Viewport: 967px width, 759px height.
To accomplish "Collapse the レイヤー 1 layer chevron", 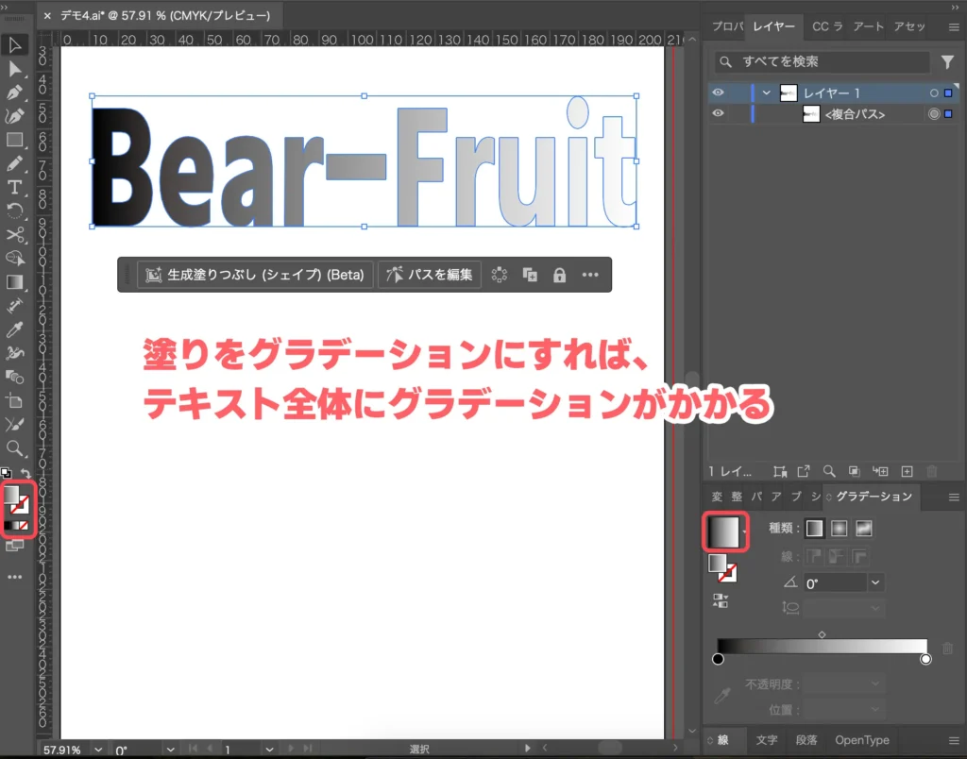I will pyautogui.click(x=767, y=93).
